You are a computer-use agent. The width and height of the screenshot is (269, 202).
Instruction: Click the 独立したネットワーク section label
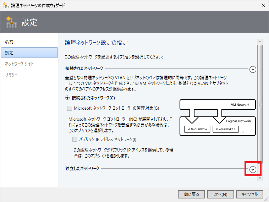(x=82, y=168)
